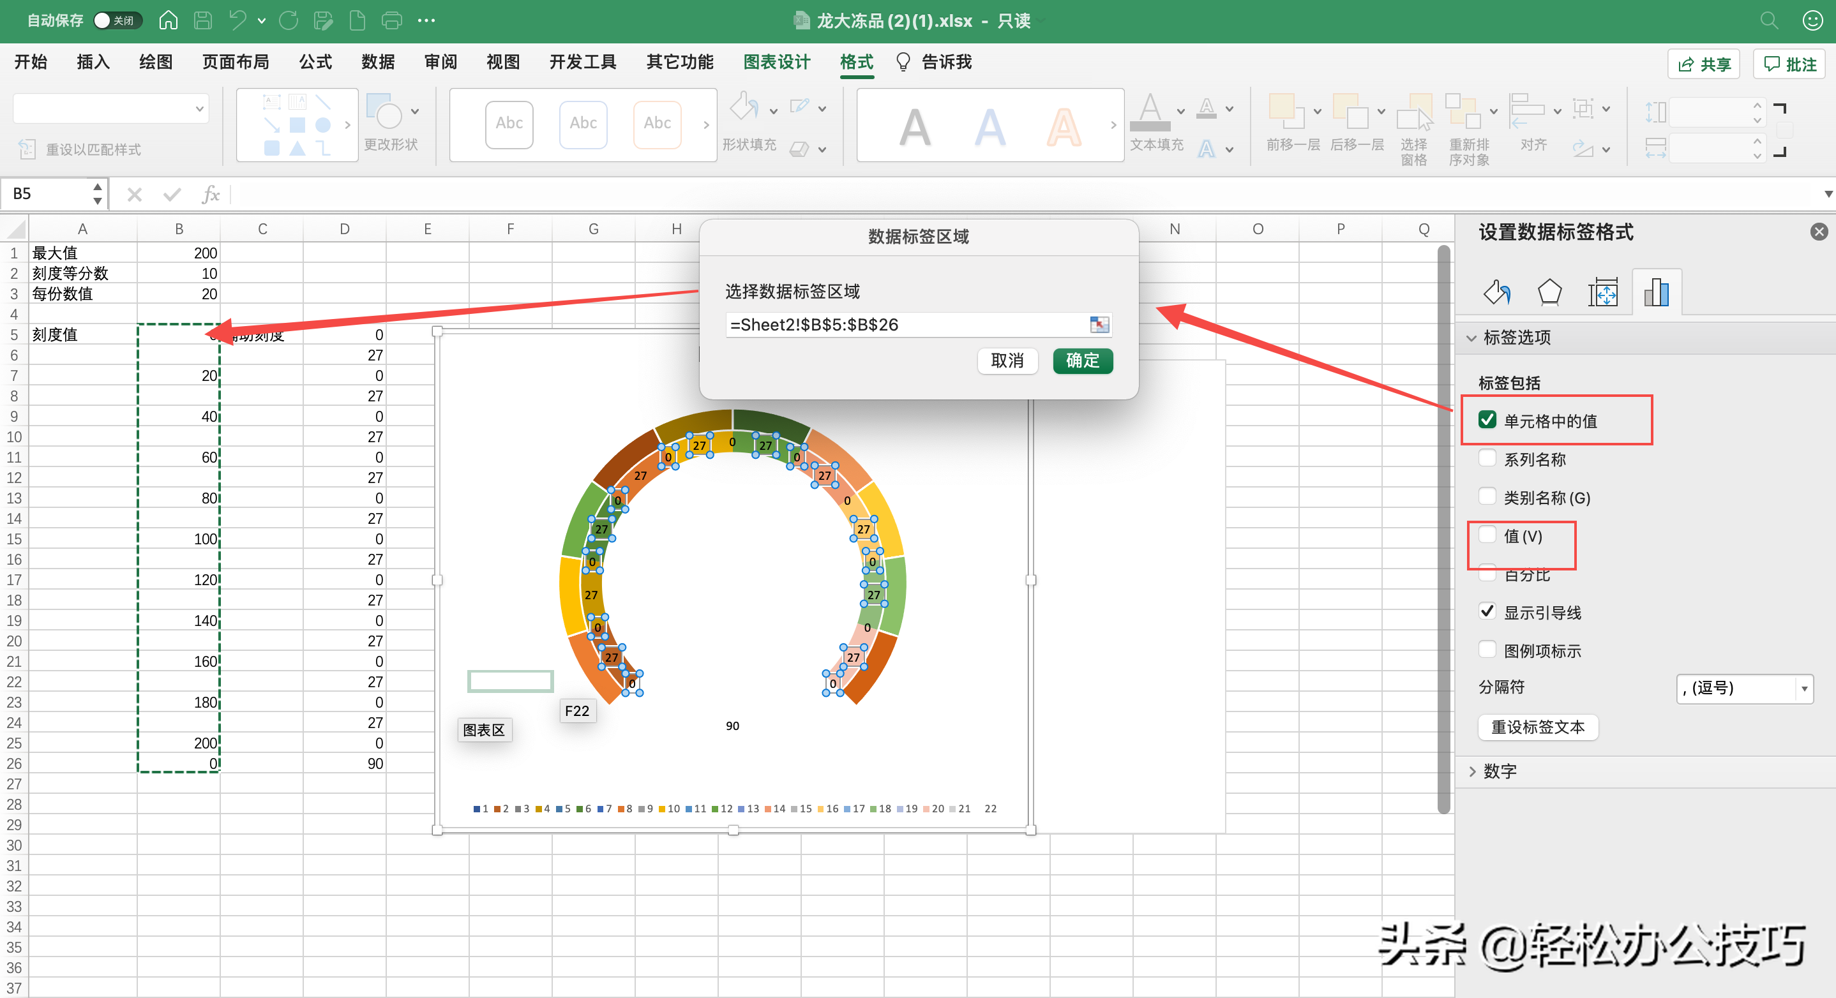
Task: Click the Undo arrow icon
Action: (237, 20)
